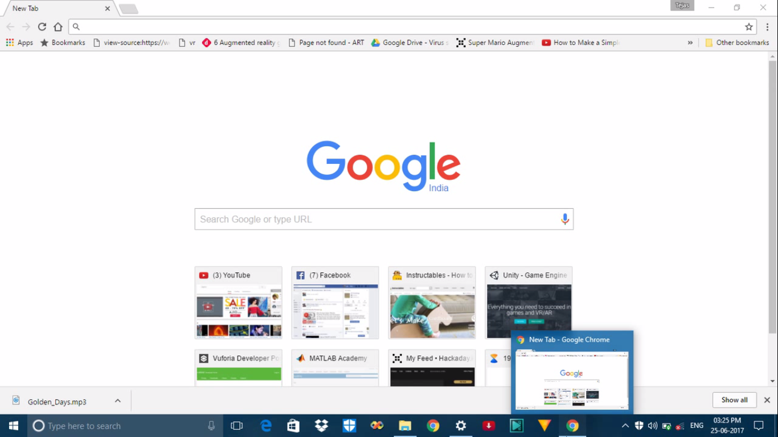Open the Apps shortcut in bookmarks bar
Image resolution: width=778 pixels, height=437 pixels.
(x=19, y=43)
